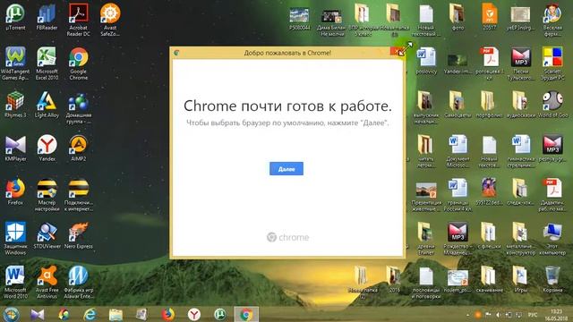The height and width of the screenshot is (322, 573).
Task: Select the Yandex browser desktop shortcut
Action: (47, 148)
